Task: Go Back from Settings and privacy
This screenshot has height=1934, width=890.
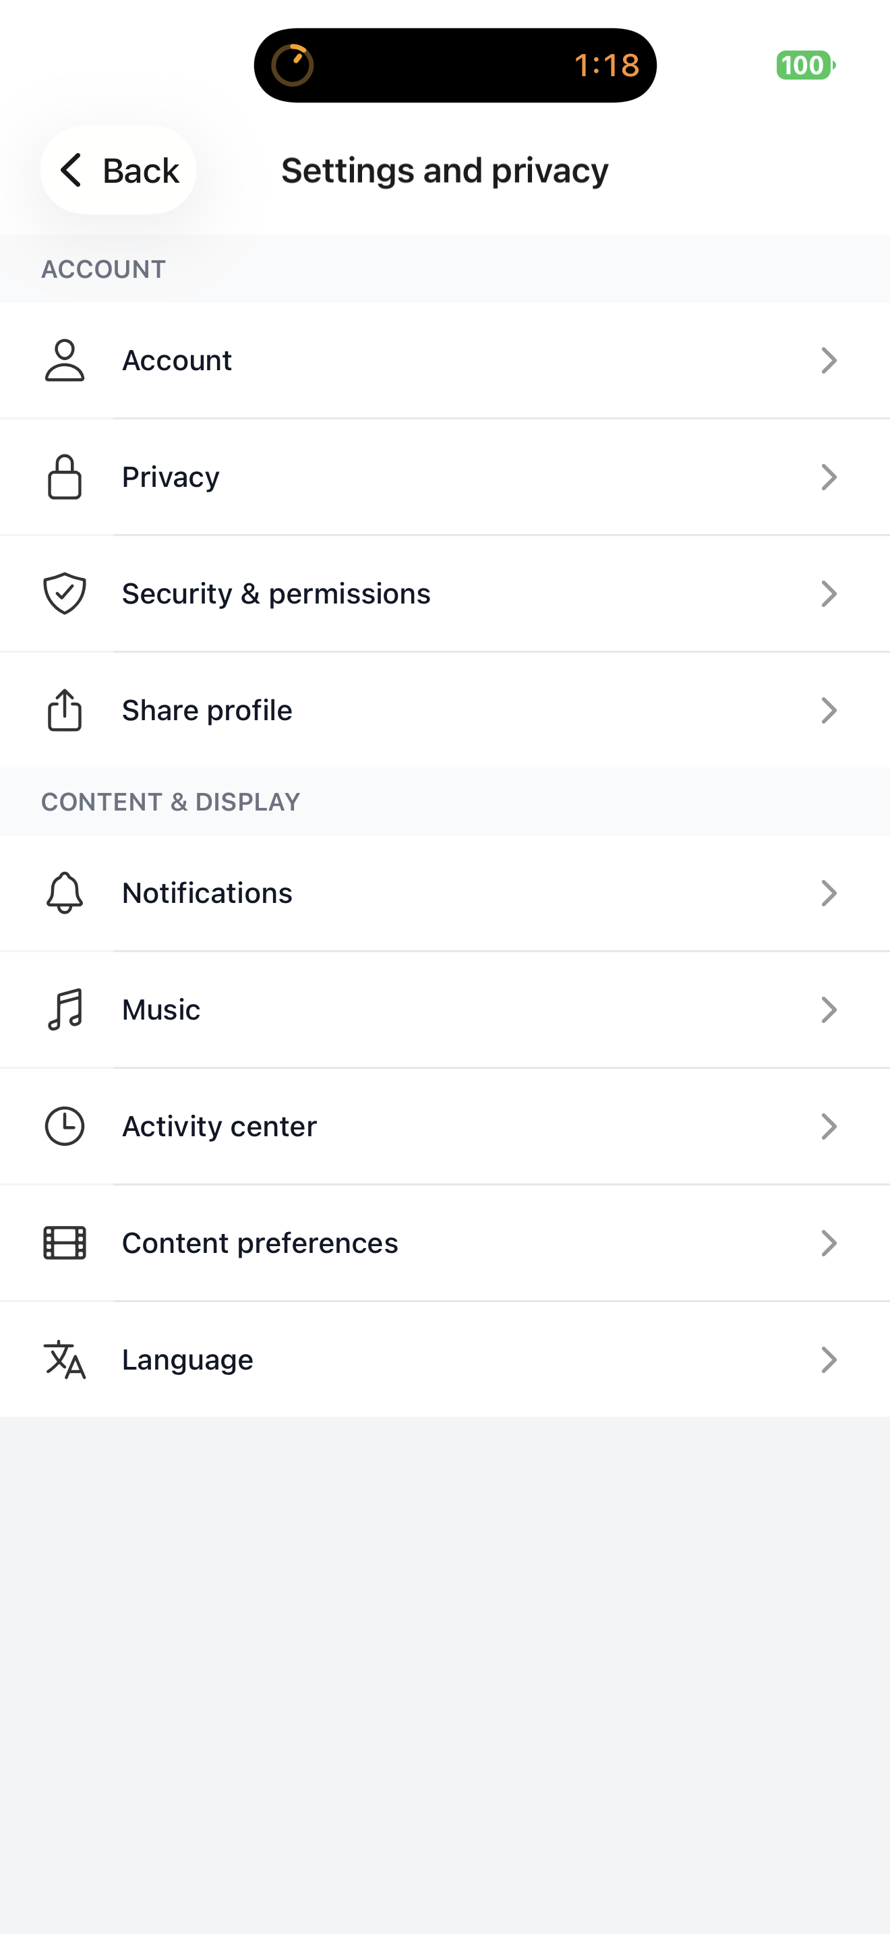Action: coord(119,171)
